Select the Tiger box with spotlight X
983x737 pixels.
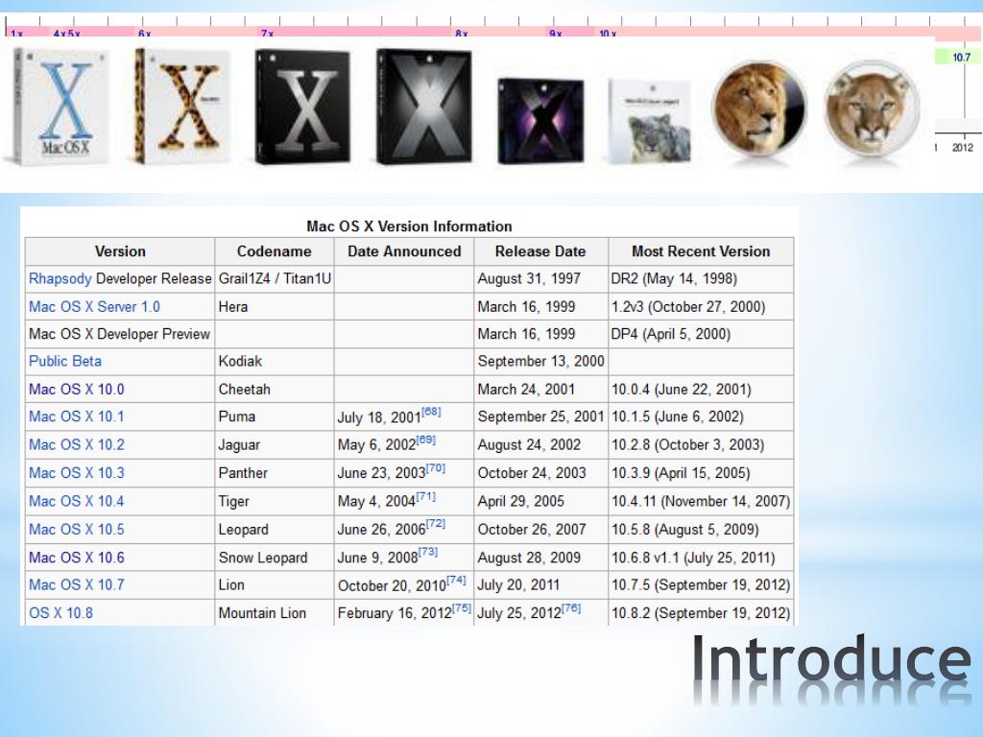pos(423,107)
